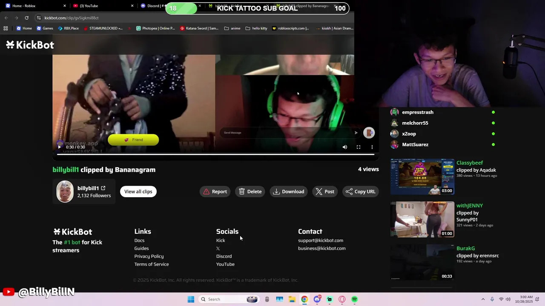Viewport: 545px width, 306px height.
Task: Go forward in browser history
Action: [16, 18]
